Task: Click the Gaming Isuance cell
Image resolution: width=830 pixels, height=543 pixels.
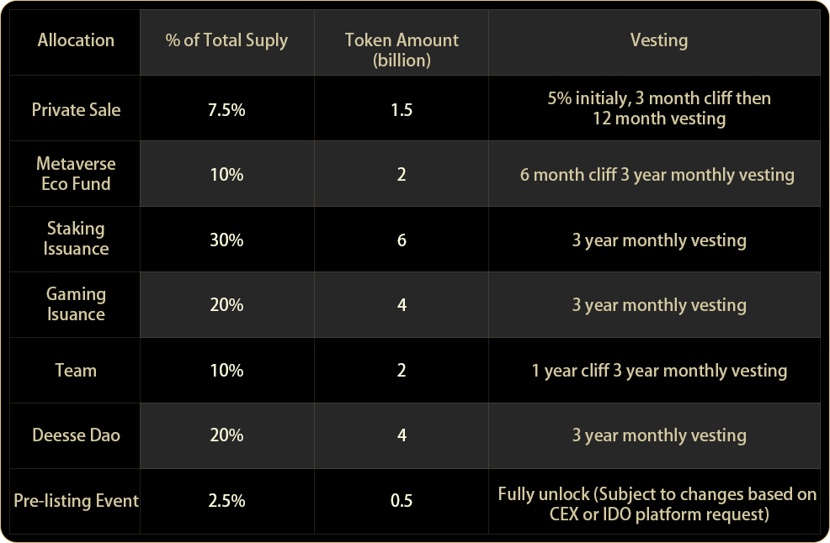Action: coord(76,304)
